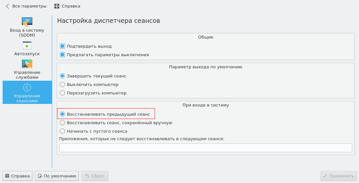Screen dimensions: 359x183
Task: Toggle the Подтвердить выход checkbox
Action: [x=86, y=46]
